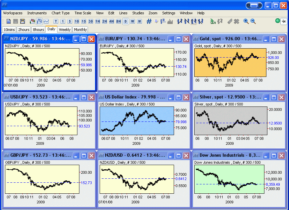Image resolution: width=289 pixels, height=210 pixels.
Task: Click the green arrow studies icon
Action: pos(213,21)
